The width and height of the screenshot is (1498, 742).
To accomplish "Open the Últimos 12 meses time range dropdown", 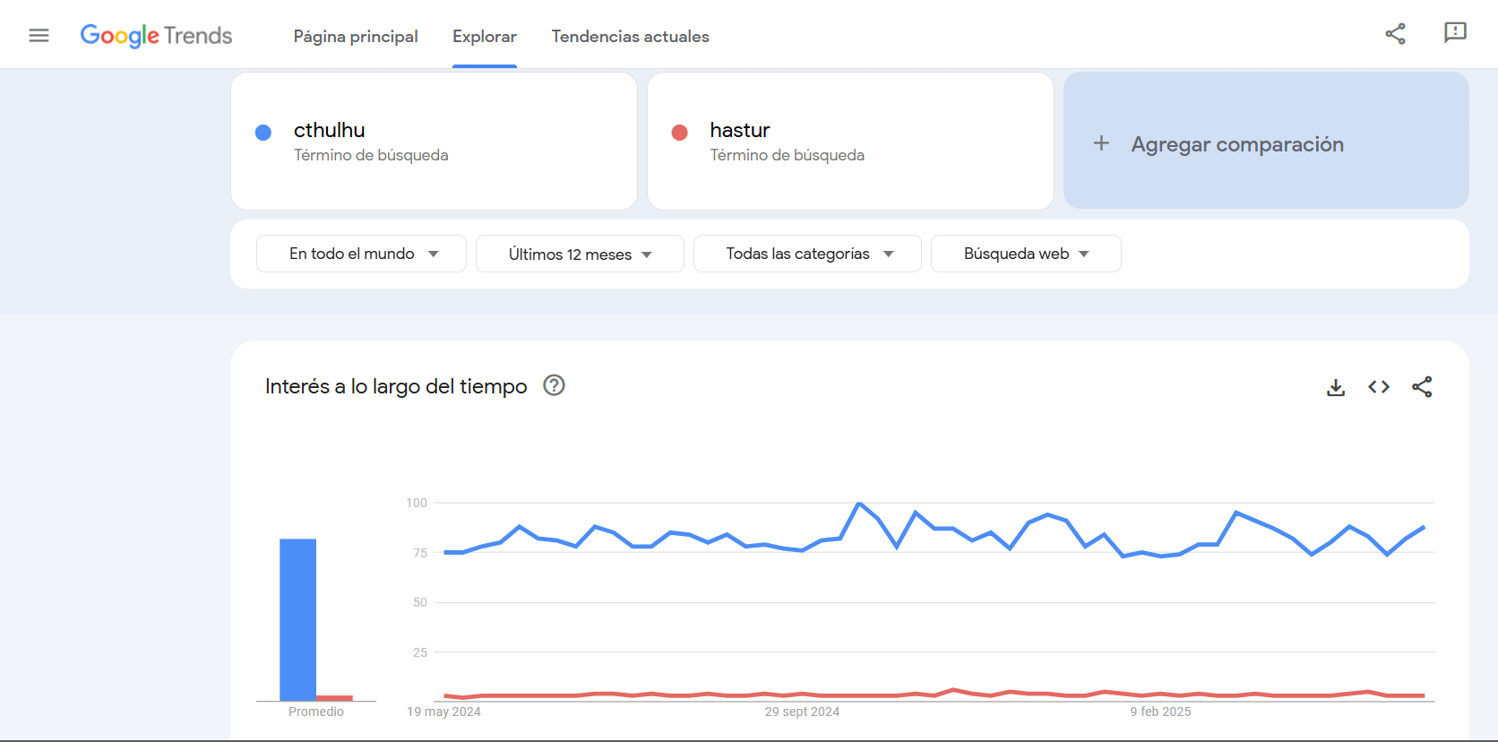I will pyautogui.click(x=580, y=254).
